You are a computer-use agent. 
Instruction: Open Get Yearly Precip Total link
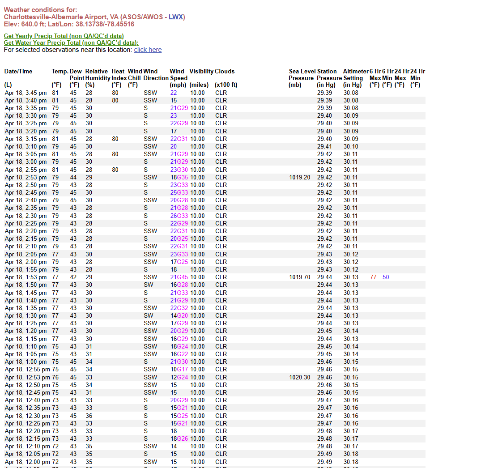(x=64, y=36)
